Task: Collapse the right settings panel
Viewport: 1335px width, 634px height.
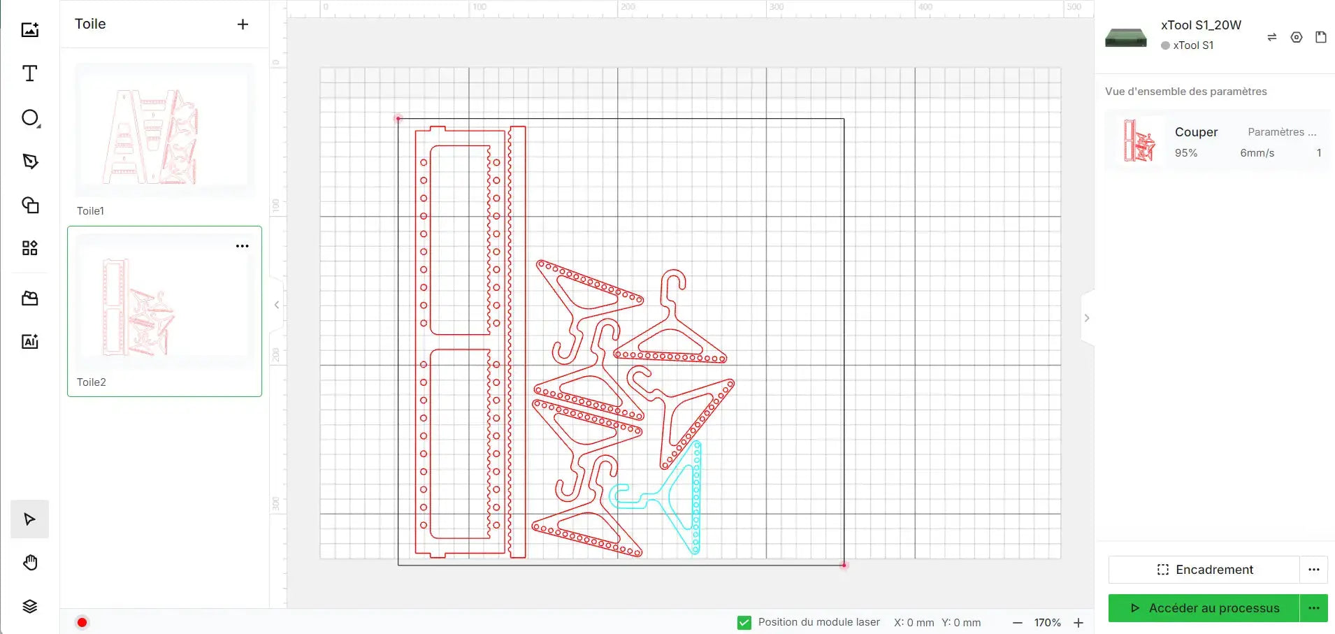Action: click(1087, 318)
